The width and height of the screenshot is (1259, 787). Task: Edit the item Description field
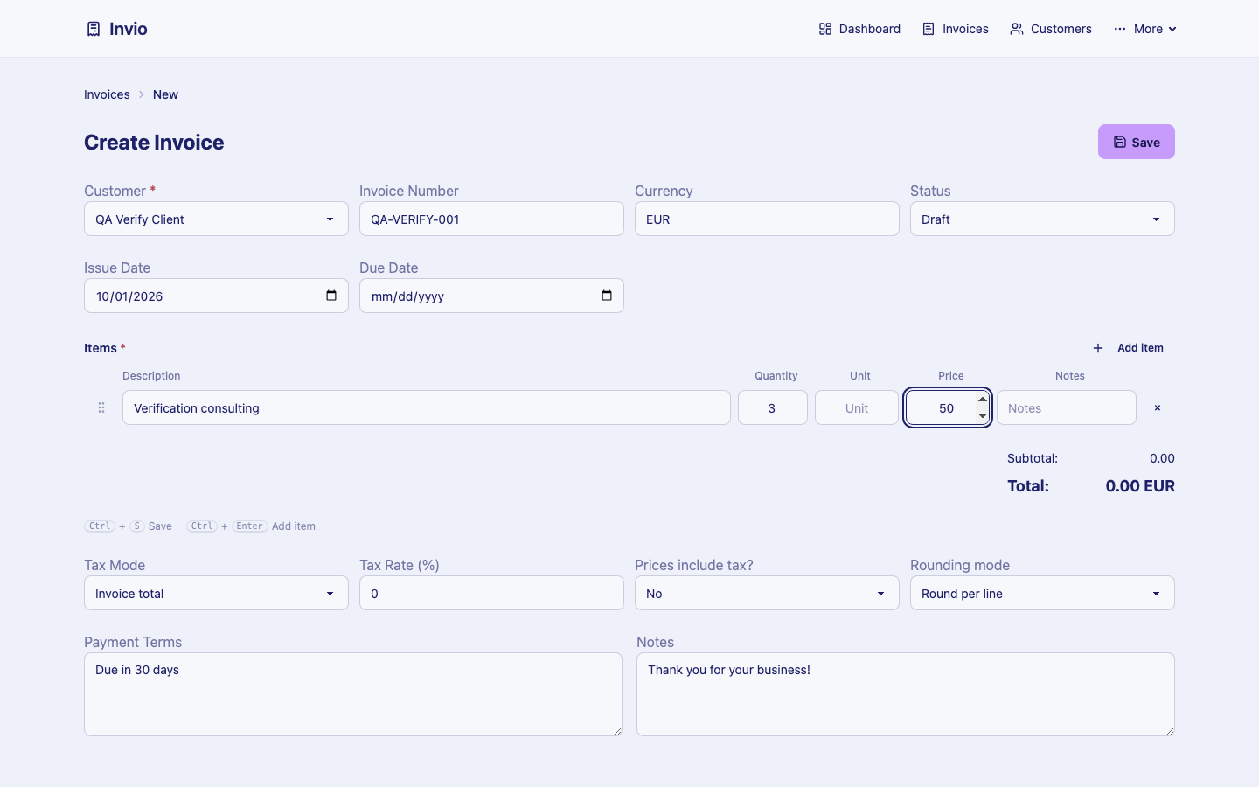[427, 407]
